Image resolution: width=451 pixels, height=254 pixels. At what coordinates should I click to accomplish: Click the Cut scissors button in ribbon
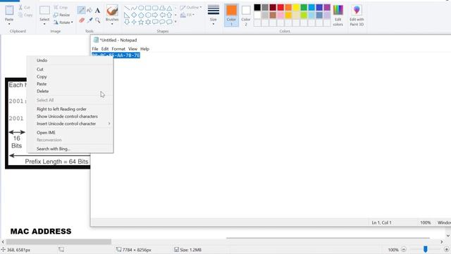coord(25,8)
